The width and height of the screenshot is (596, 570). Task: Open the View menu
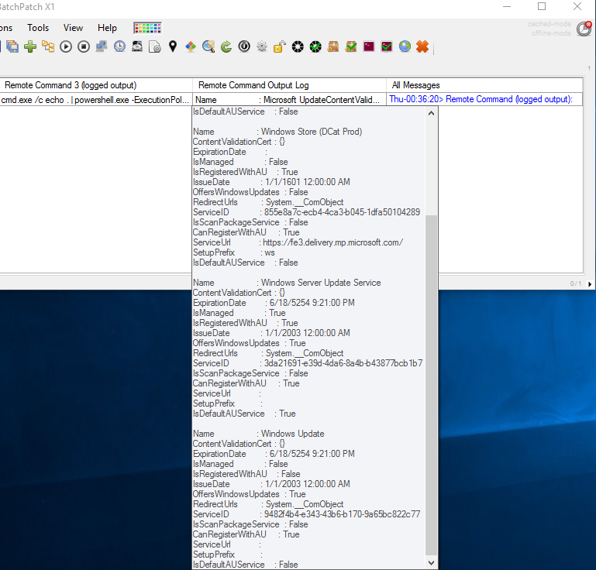click(x=73, y=28)
